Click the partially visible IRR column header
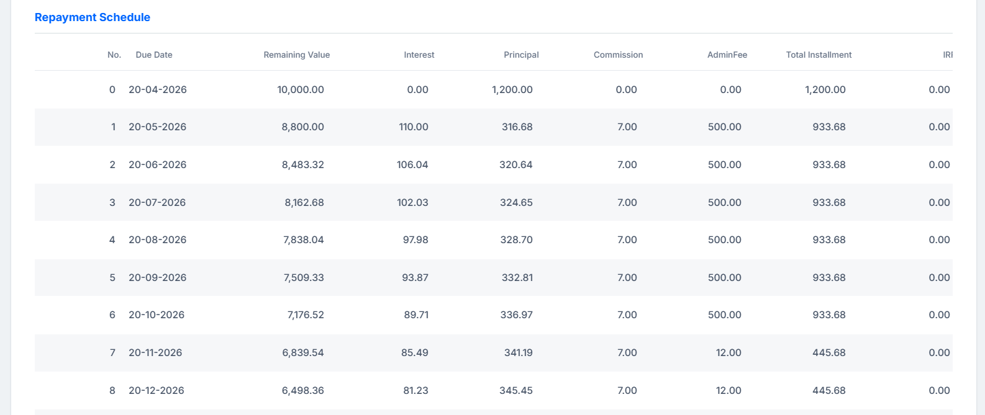This screenshot has height=415, width=985. coord(948,55)
